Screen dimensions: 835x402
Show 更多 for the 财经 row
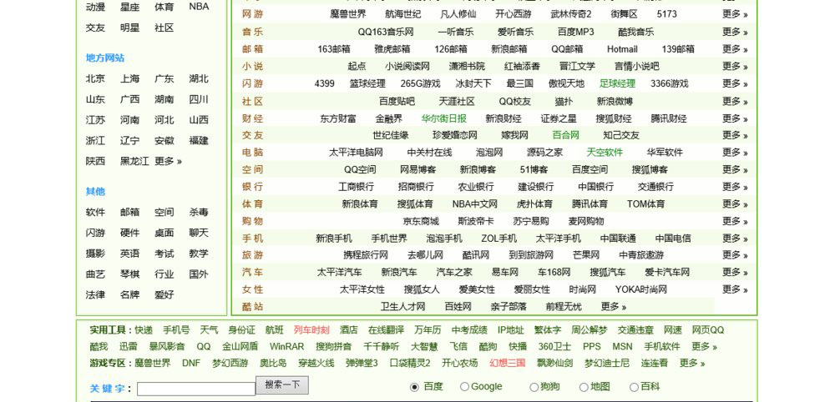point(735,118)
